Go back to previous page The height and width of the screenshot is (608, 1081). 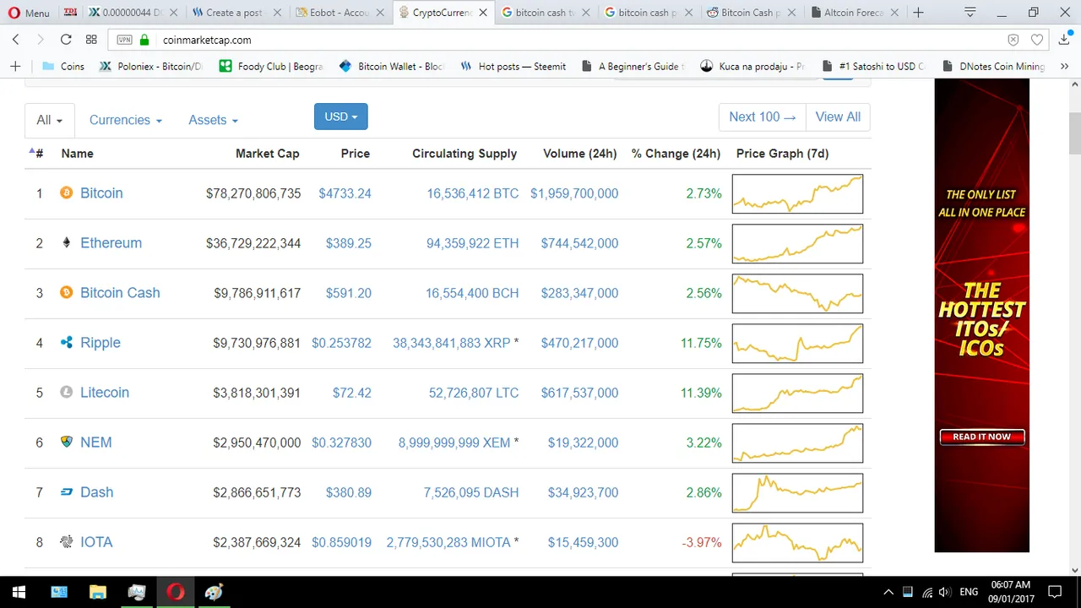click(x=16, y=40)
